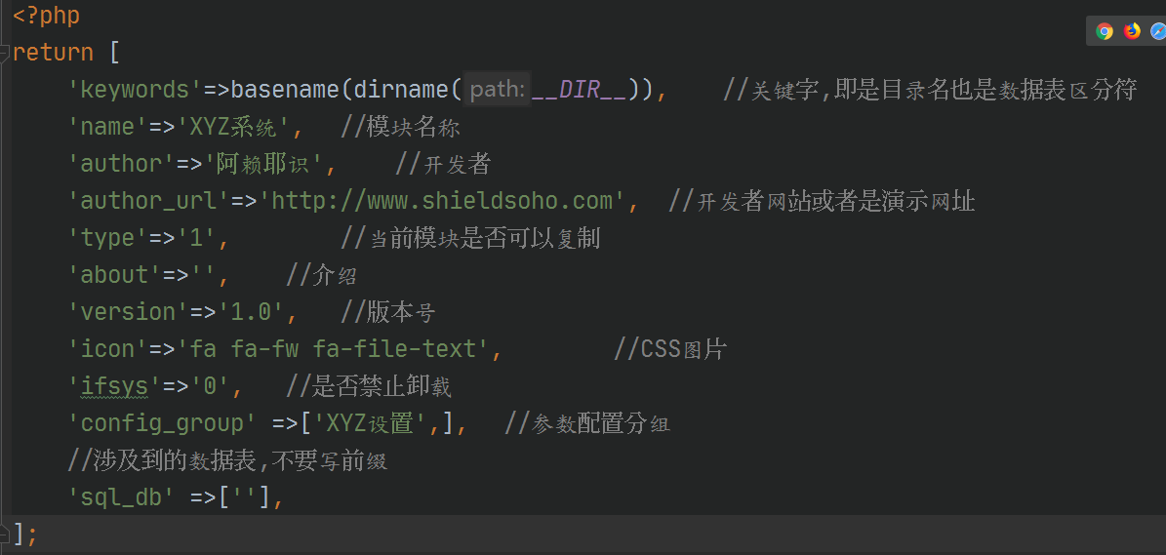This screenshot has width=1166, height=555.
Task: Collapse the return array fold marker
Action: (5, 54)
